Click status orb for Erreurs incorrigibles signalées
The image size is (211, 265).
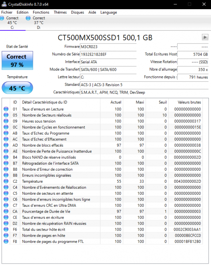coord(6,175)
